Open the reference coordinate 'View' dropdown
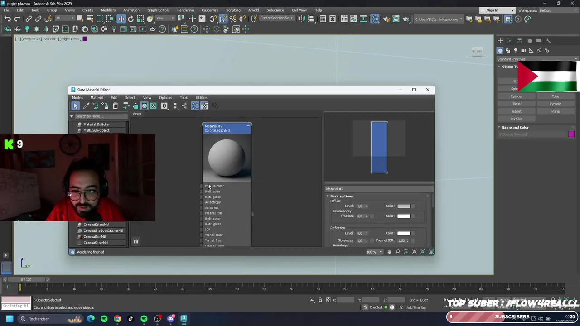Image resolution: width=580 pixels, height=326 pixels. pyautogui.click(x=165, y=19)
